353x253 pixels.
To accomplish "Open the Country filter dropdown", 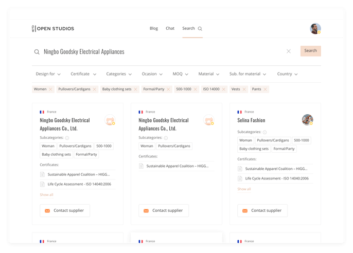I will click(287, 74).
